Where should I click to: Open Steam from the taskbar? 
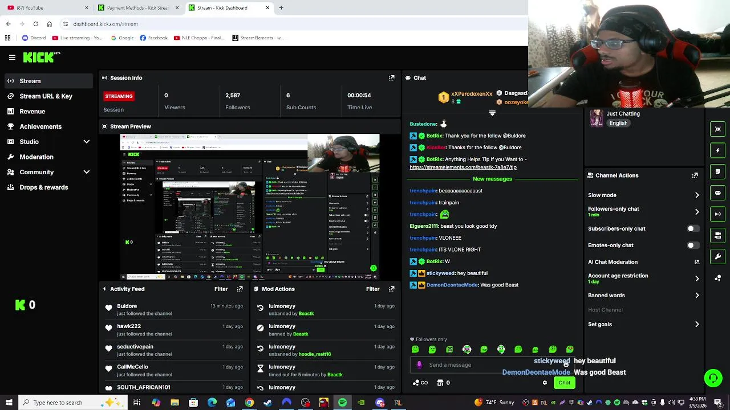point(267,403)
